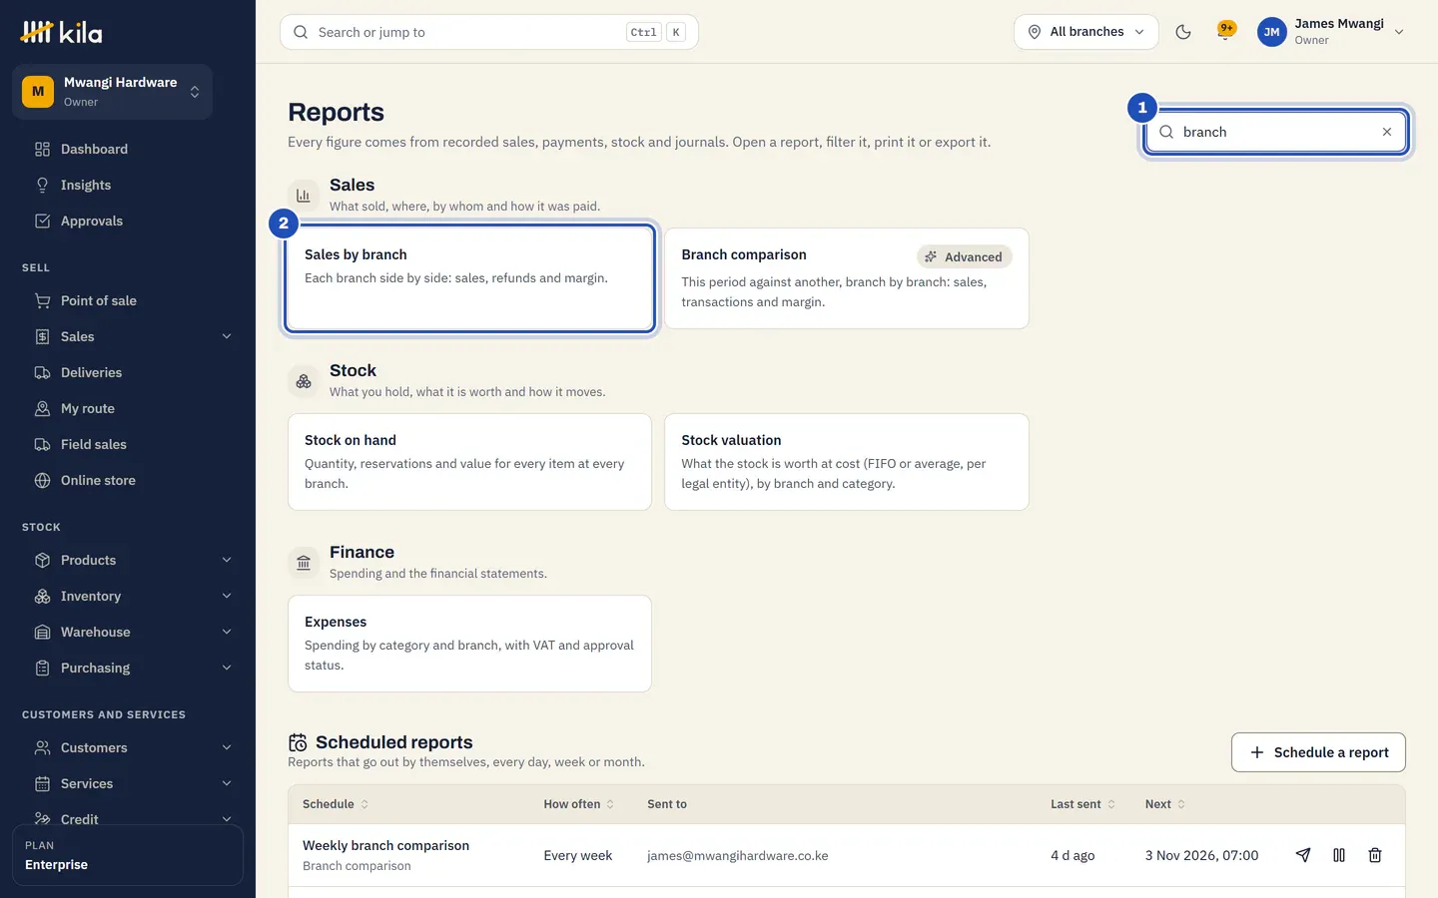Open the Enterprise plan panel
The width and height of the screenshot is (1438, 898).
point(128,855)
